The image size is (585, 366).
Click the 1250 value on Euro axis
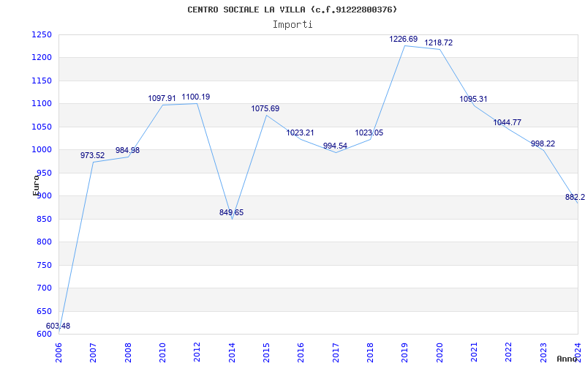pyautogui.click(x=41, y=34)
